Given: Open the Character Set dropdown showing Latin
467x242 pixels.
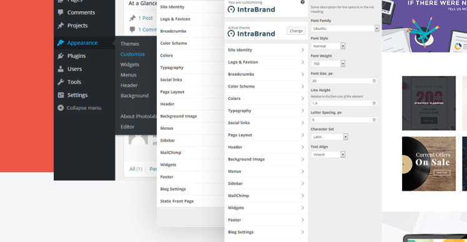Looking at the screenshot, I should pos(329,137).
